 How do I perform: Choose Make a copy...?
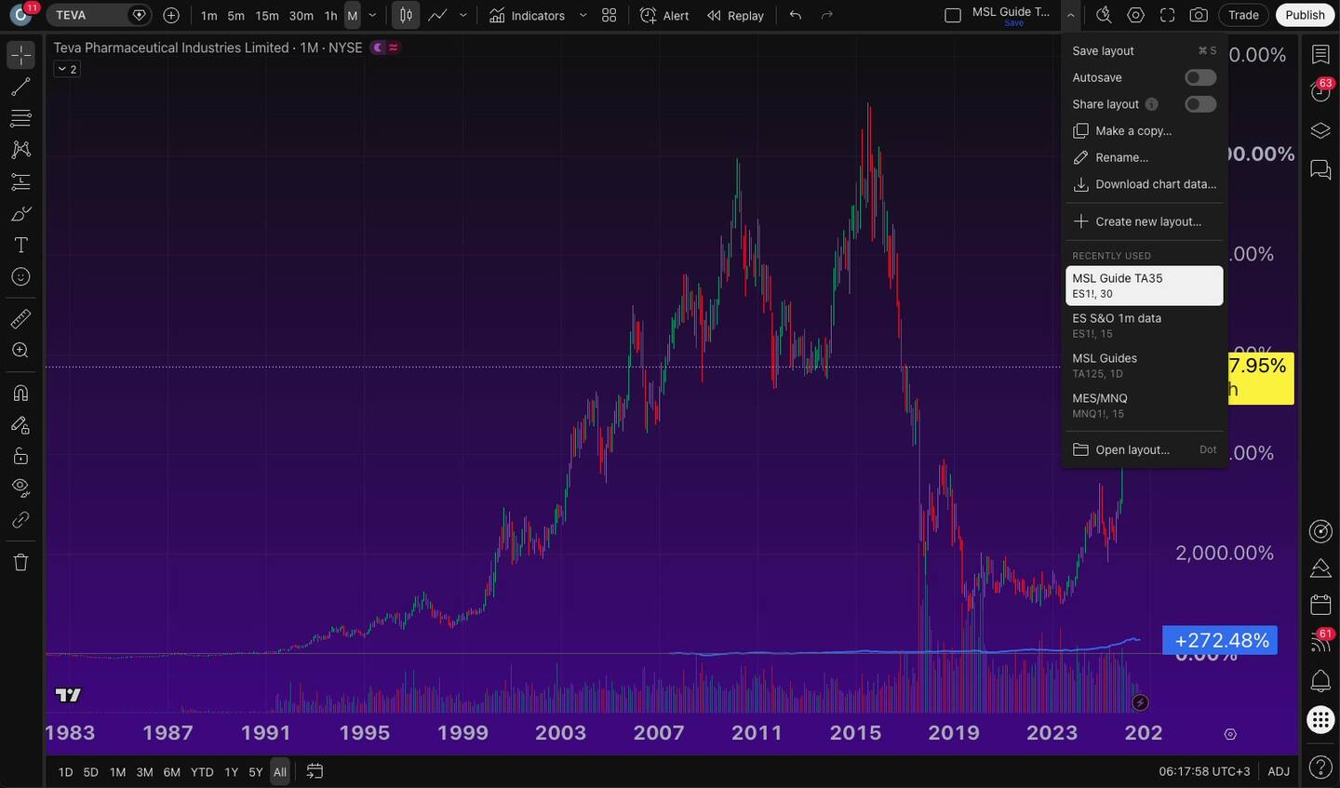click(1145, 131)
